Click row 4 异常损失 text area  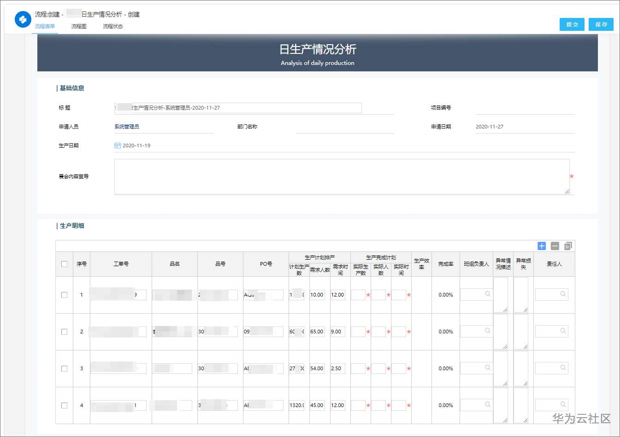[x=521, y=405]
